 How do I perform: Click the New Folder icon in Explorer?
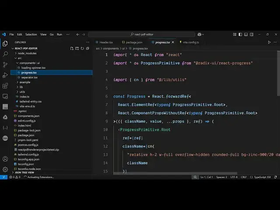77,49
